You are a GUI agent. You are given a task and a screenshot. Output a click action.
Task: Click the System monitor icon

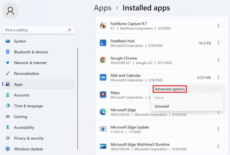[x=8, y=41]
